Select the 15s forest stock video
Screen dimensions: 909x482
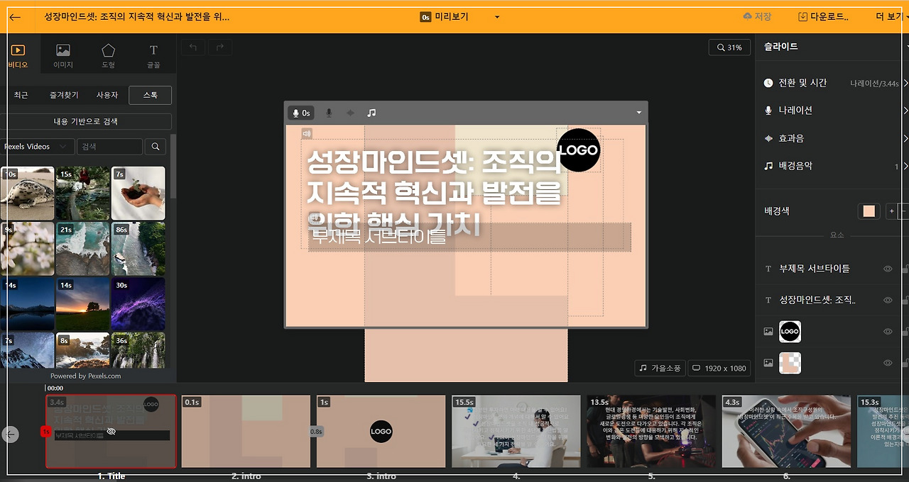(x=82, y=193)
